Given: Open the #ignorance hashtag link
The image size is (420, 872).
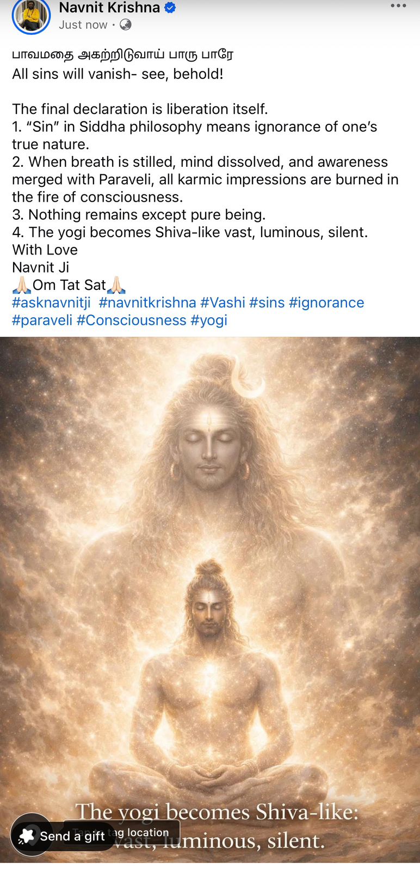Looking at the screenshot, I should point(326,302).
